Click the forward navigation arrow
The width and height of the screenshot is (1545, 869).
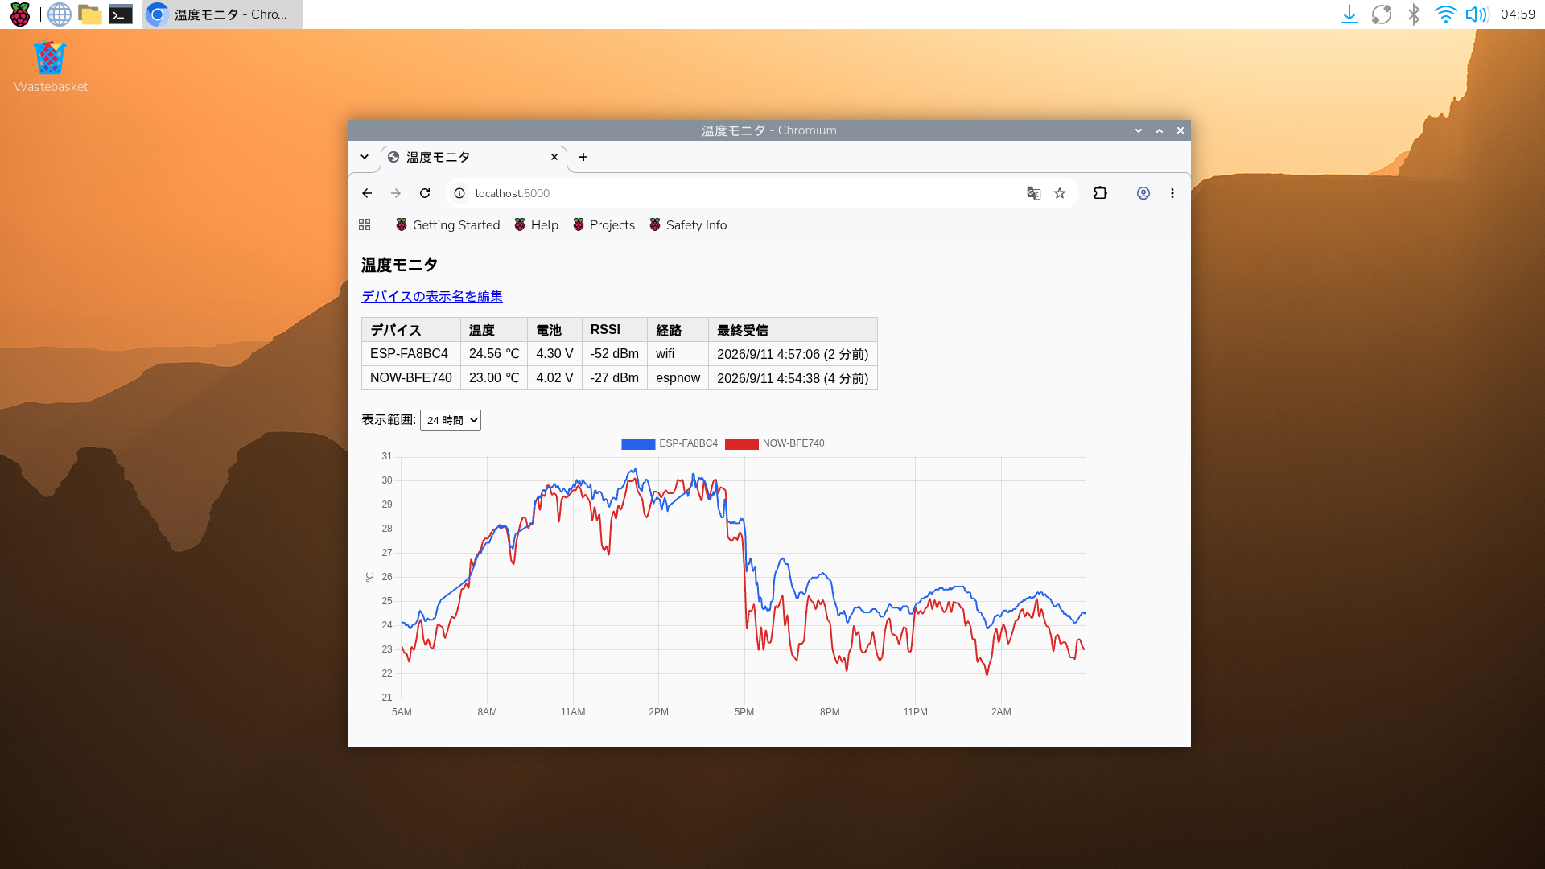point(396,193)
